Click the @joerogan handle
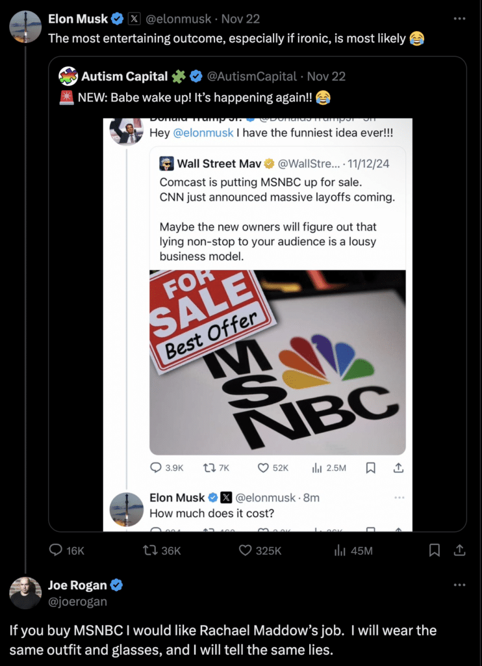This screenshot has height=666, width=482. coord(77,602)
